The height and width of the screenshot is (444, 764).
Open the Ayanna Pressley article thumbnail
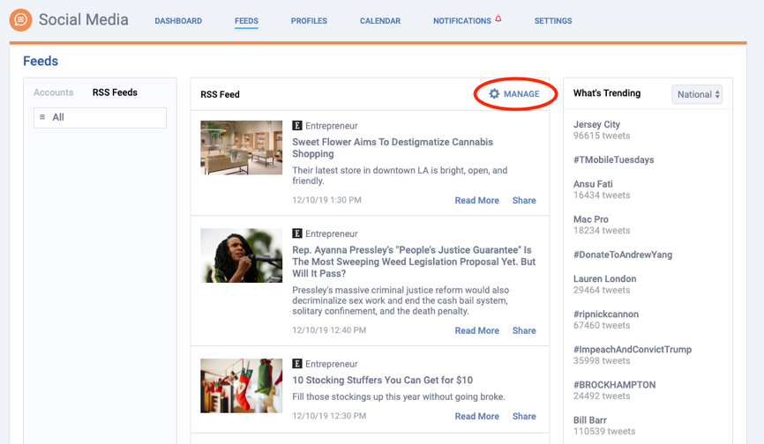pos(241,255)
